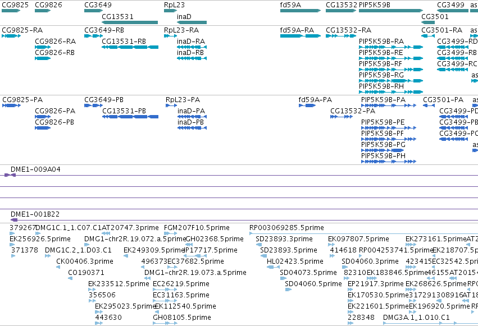Click protein CG9825-PA label
478x326 pixels.
click(22, 100)
